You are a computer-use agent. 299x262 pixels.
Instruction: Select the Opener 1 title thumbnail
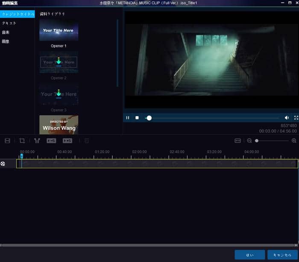click(x=59, y=30)
